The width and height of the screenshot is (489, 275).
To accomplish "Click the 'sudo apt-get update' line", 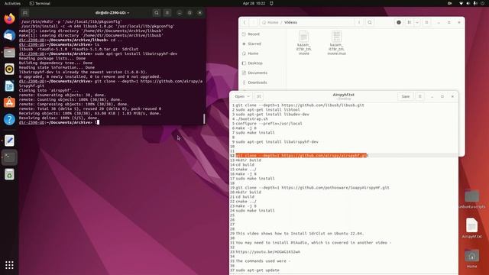I will pos(257,270).
